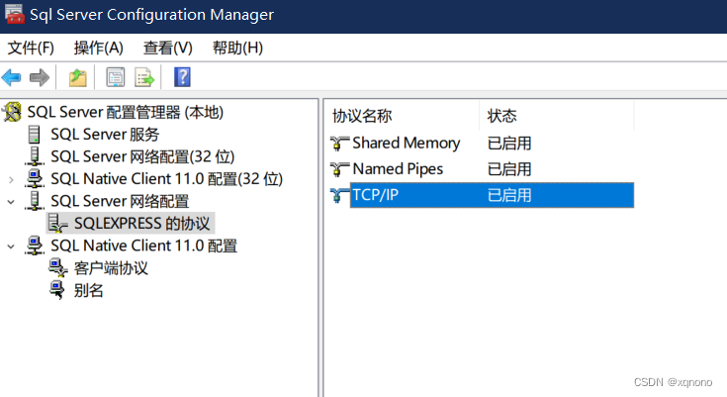Select 客户端协议 in the tree
The height and width of the screenshot is (397, 727).
tap(111, 268)
